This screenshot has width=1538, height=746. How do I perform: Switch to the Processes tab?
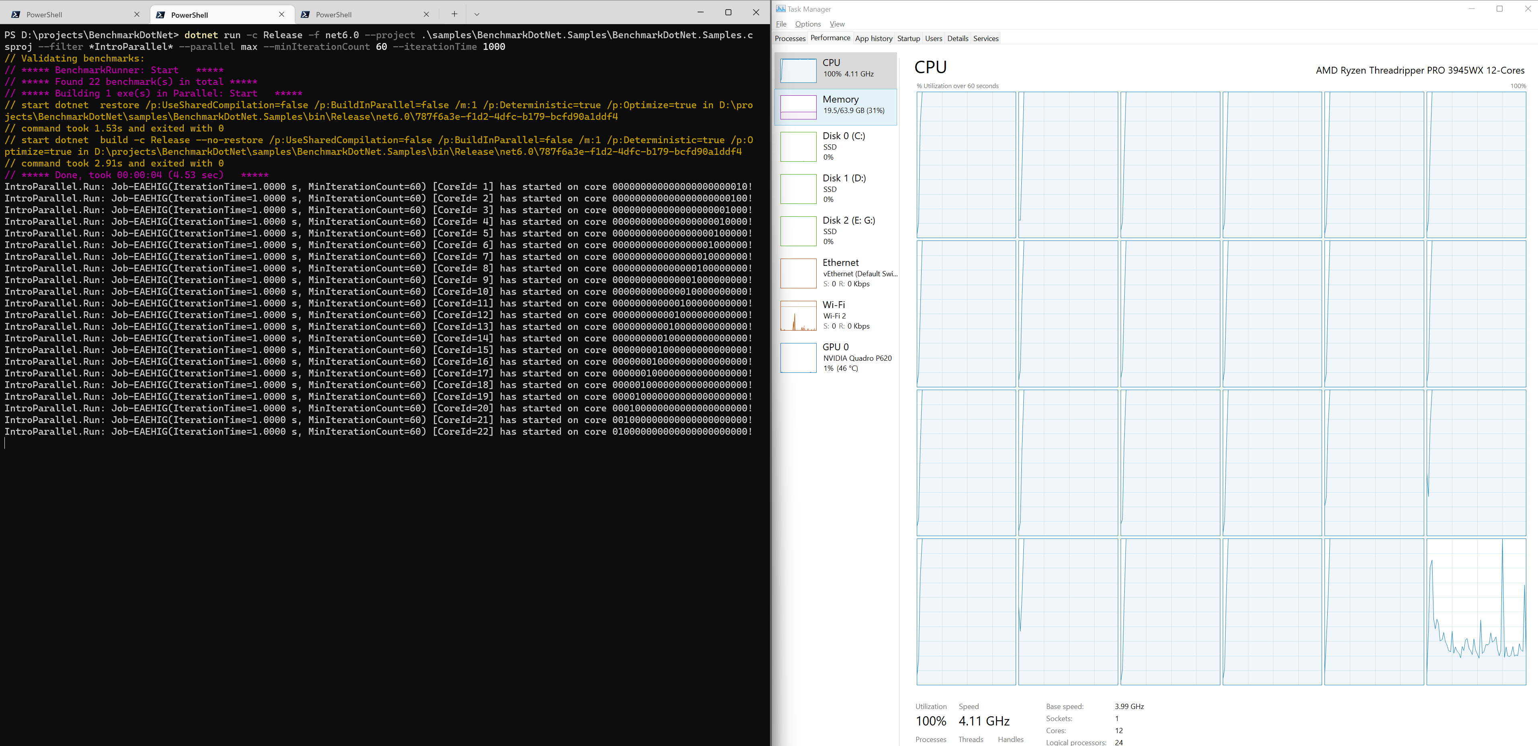(x=789, y=38)
